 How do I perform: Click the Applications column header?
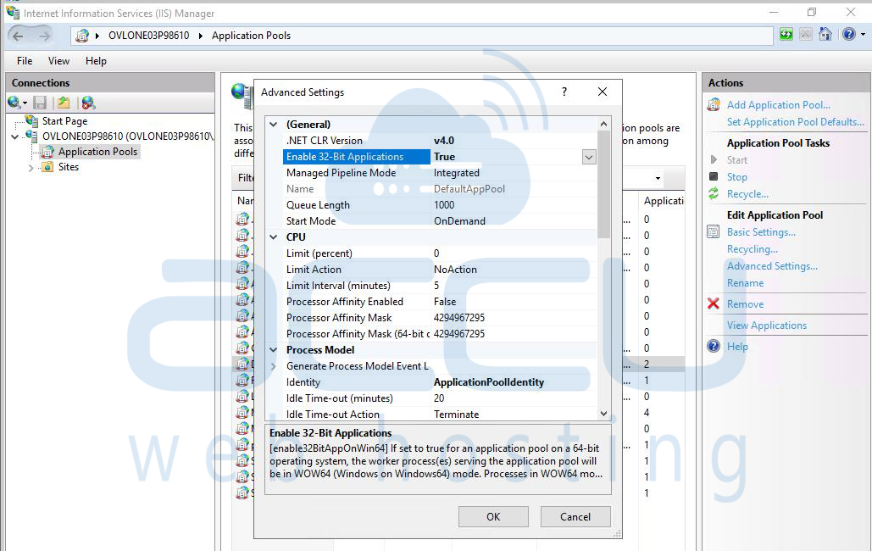coord(664,201)
